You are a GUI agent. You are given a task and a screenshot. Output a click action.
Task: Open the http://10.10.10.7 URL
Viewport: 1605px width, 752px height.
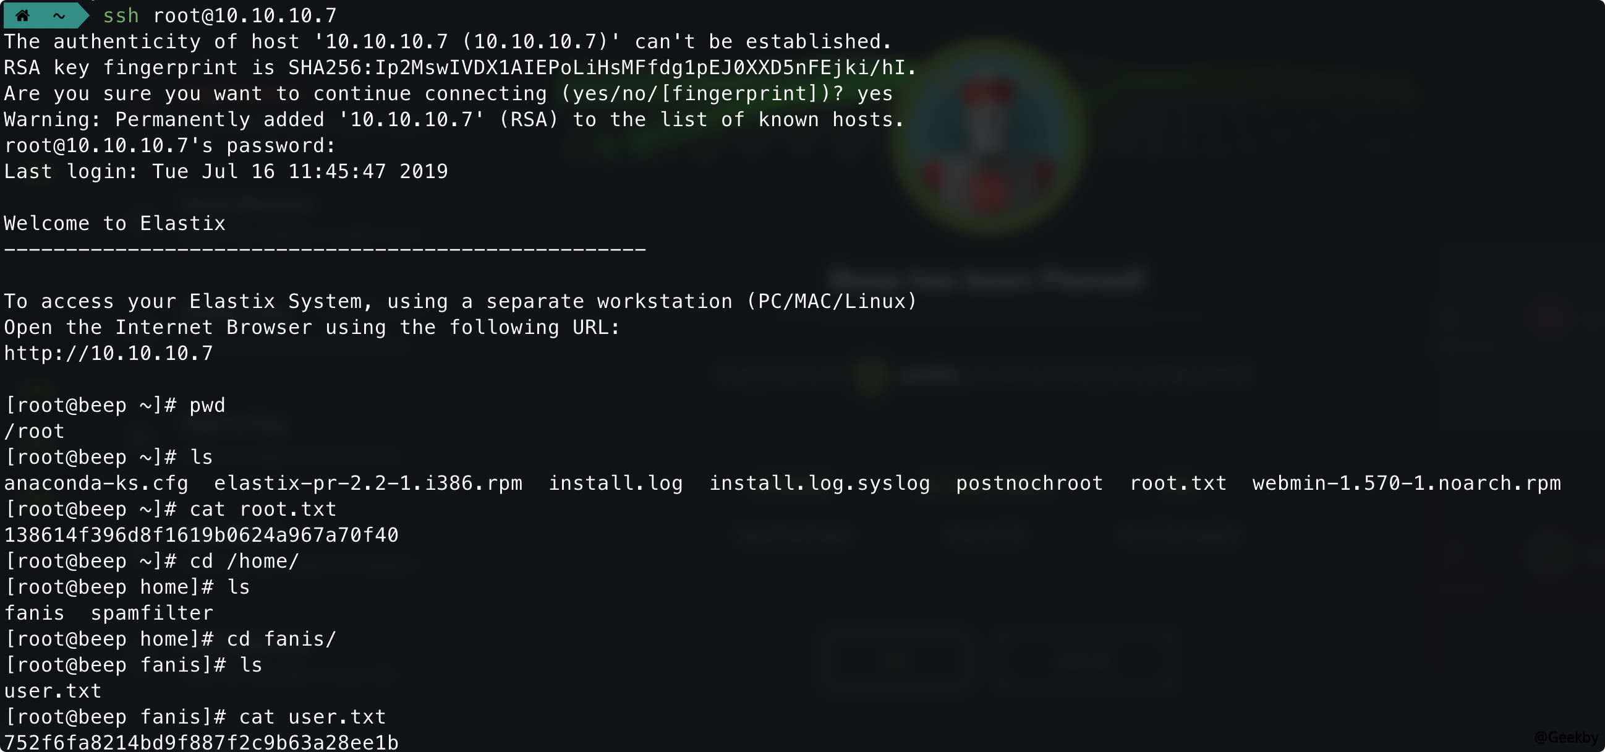[108, 353]
